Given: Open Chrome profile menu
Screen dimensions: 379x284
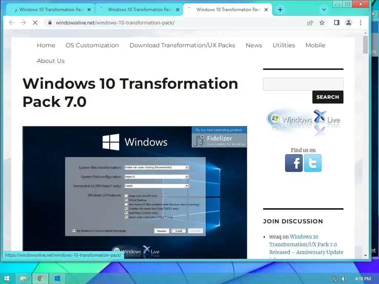Looking at the screenshot, I should [349, 23].
